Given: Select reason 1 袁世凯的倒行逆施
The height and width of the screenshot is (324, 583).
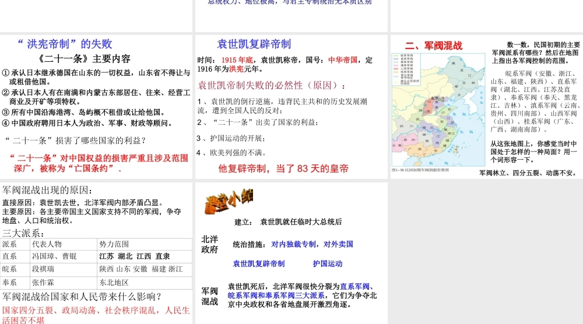Looking at the screenshot, I should click(x=283, y=106).
